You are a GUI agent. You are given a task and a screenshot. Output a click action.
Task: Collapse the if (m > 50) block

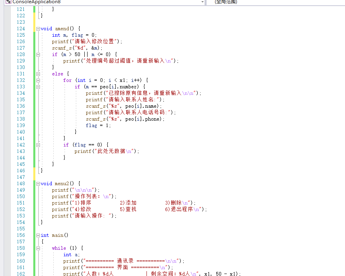(38, 54)
